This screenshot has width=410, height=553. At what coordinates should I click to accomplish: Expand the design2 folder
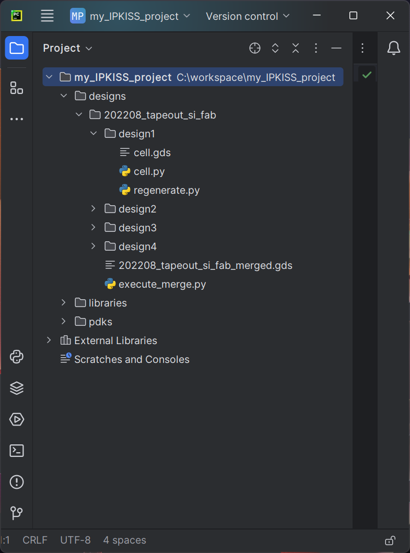pos(93,209)
